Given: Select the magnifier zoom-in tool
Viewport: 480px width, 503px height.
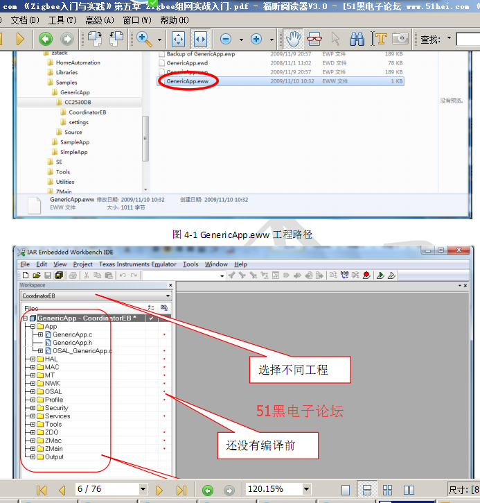Looking at the screenshot, I should point(145,39).
